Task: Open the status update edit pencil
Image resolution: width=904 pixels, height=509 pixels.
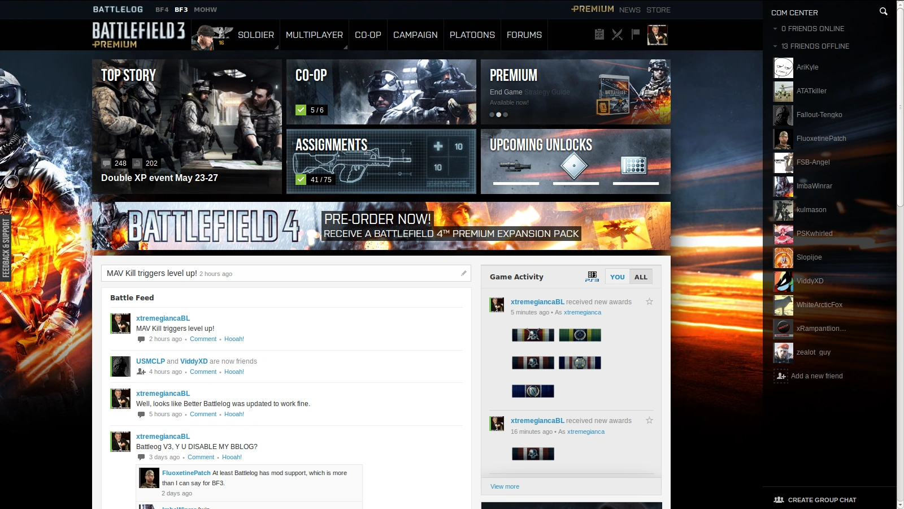Action: coord(463,273)
